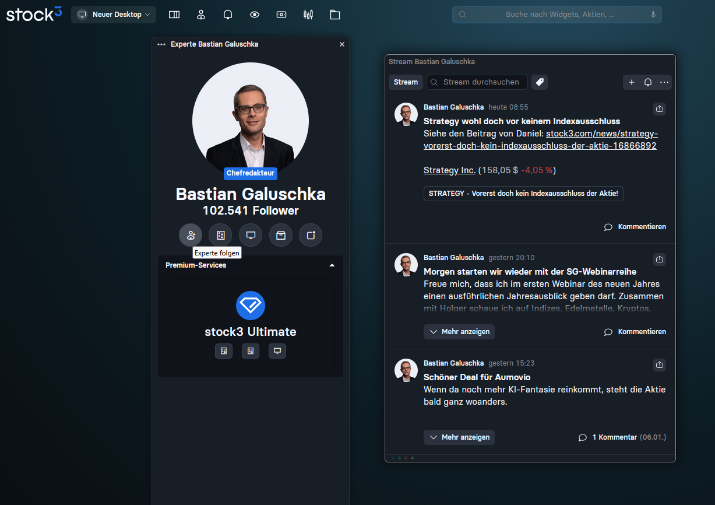The width and height of the screenshot is (715, 505).
Task: Open the column layout icon in top toolbar
Action: (174, 15)
